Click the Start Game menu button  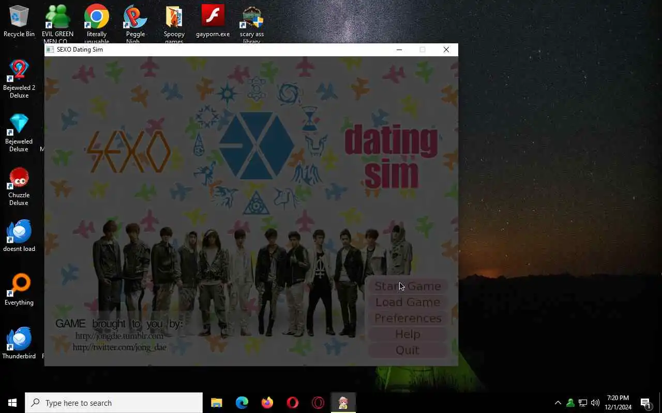[408, 286]
